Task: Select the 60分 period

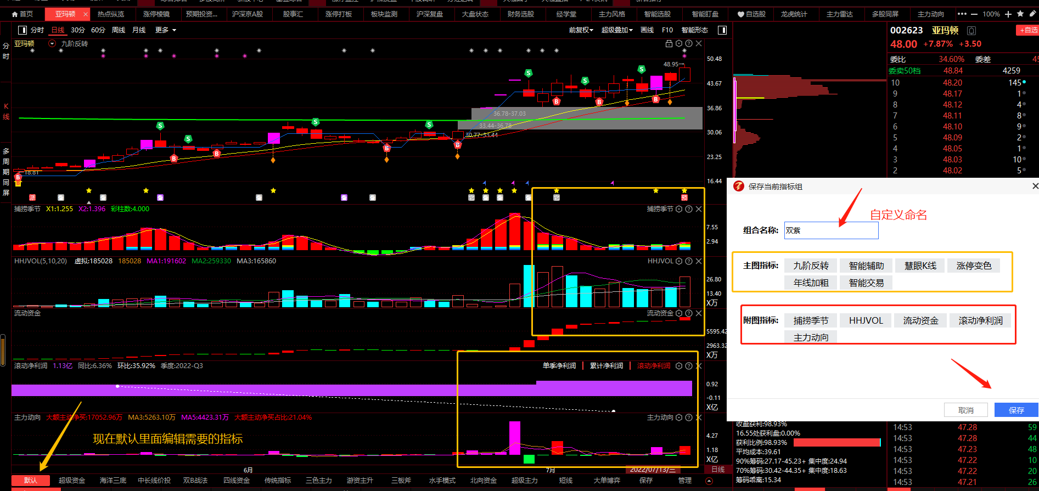Action: point(98,30)
